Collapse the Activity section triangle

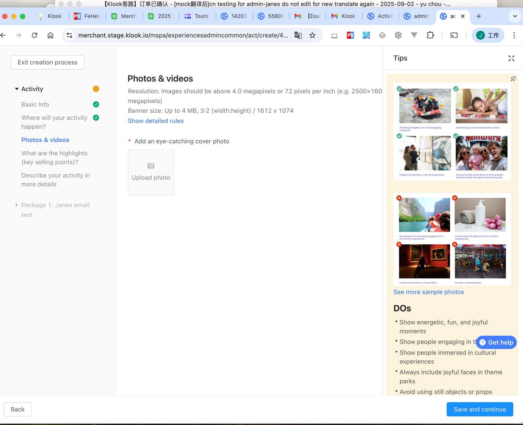pos(17,89)
